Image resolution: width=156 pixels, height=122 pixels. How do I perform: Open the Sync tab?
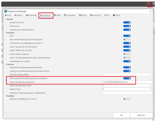107,15
